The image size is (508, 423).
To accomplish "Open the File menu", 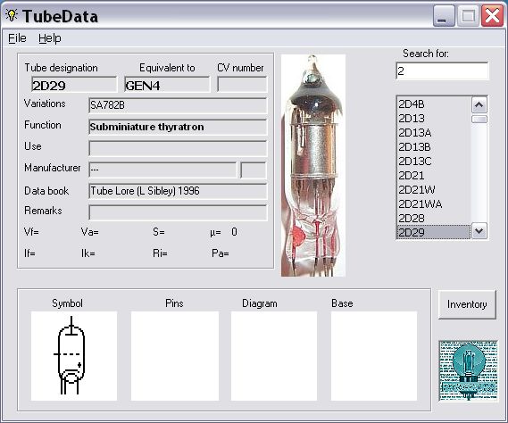I will (17, 38).
